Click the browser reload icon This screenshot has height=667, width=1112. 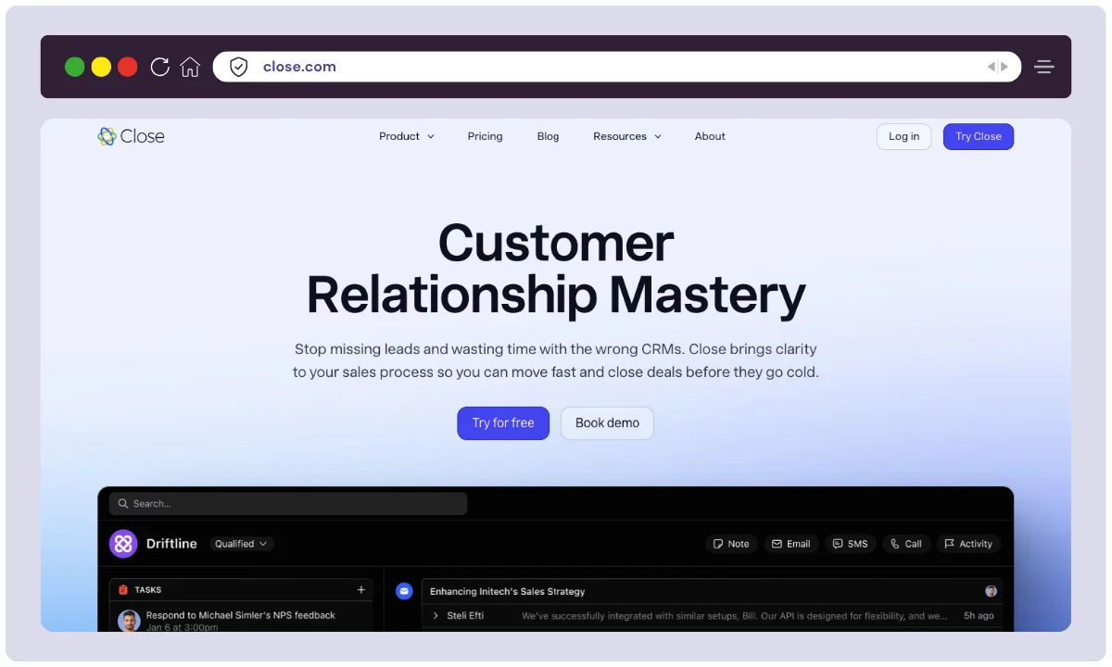click(x=159, y=67)
